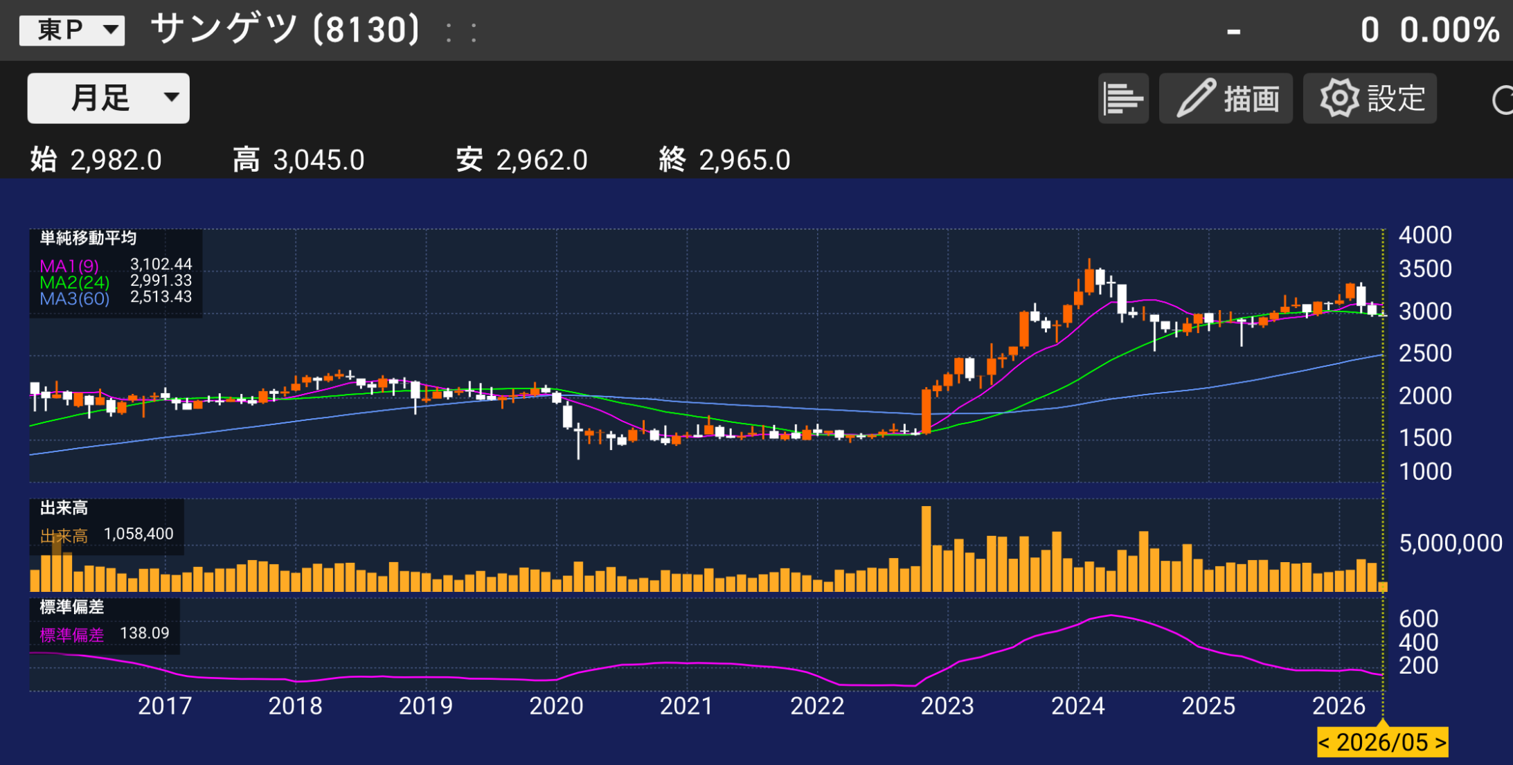Screen dimensions: 1513x765
Task: Click the 4000 price axis label
Action: [1425, 235]
